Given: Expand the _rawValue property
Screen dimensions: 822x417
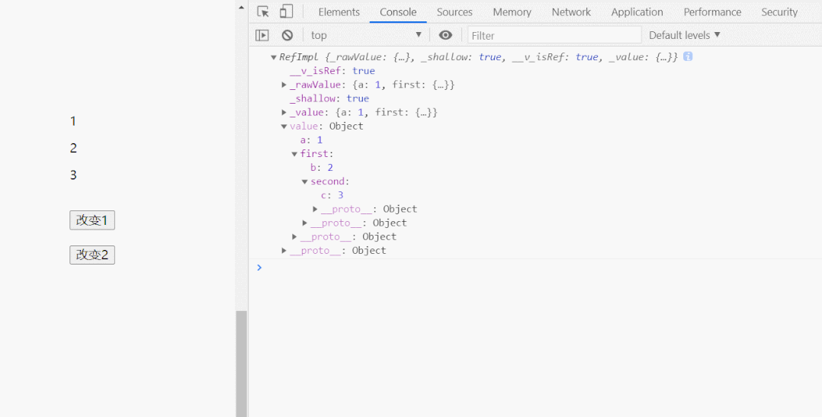Looking at the screenshot, I should (284, 85).
